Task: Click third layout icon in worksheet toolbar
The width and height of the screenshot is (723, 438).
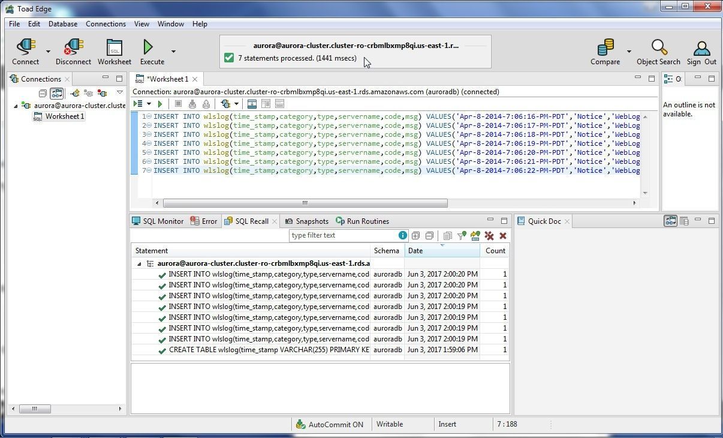Action: (x=279, y=104)
